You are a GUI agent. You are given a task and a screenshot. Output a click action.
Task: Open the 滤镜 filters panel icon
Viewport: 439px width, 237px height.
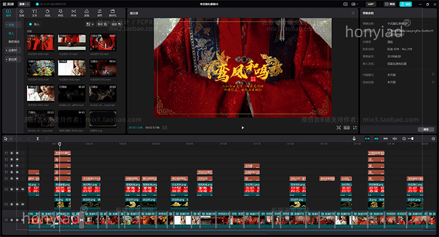(x=87, y=13)
